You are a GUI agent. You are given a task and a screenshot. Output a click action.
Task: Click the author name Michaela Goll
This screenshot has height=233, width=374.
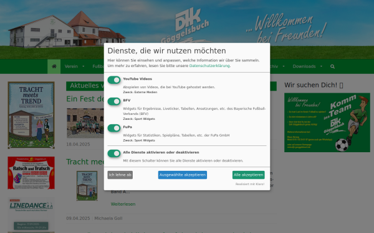(x=108, y=219)
